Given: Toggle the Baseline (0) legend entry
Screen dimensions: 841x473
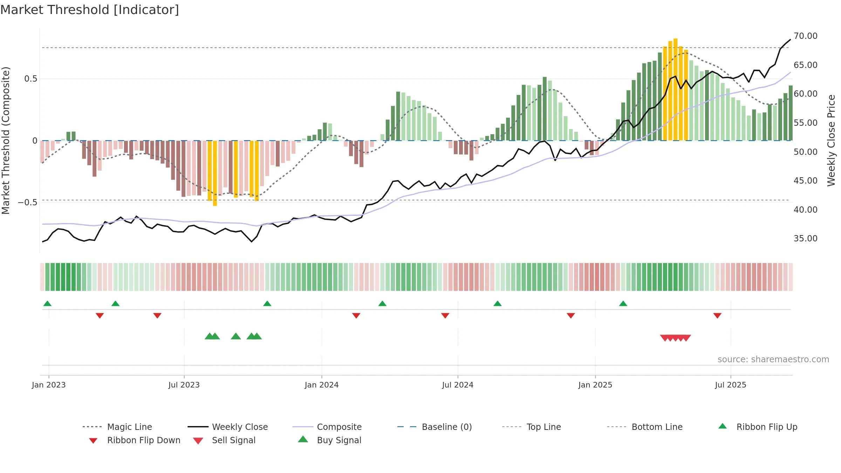Looking at the screenshot, I should [x=435, y=427].
